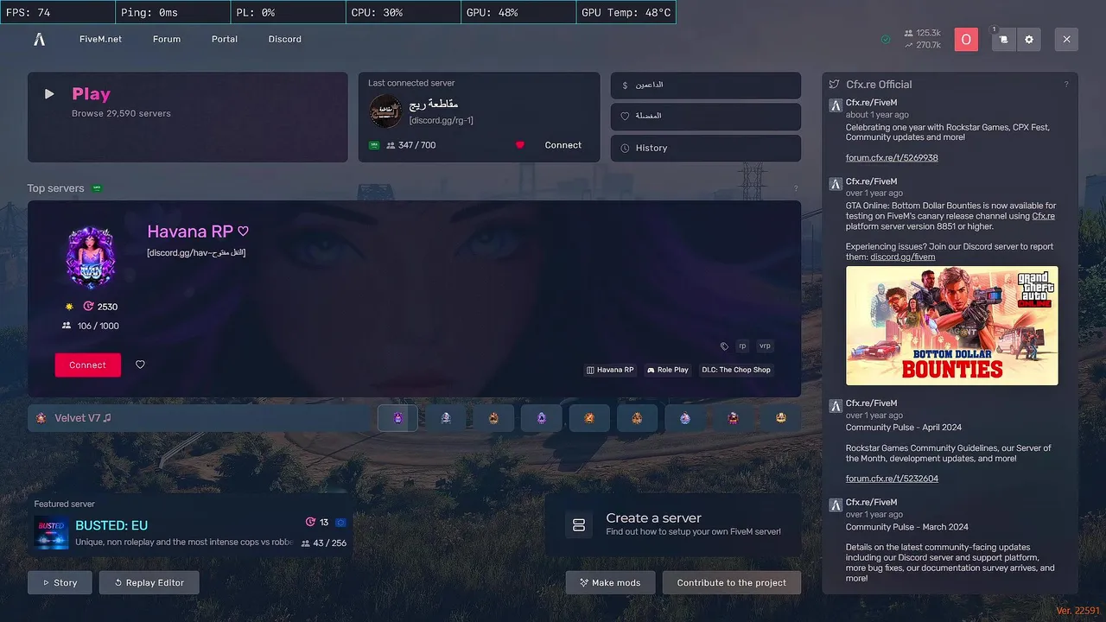Click the Role Play gamepad chip

668,370
